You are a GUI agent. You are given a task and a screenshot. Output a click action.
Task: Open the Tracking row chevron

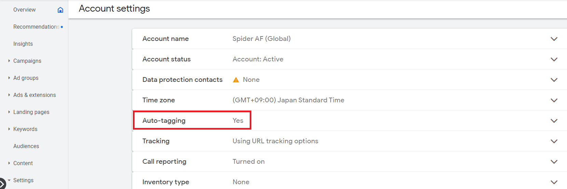554,141
